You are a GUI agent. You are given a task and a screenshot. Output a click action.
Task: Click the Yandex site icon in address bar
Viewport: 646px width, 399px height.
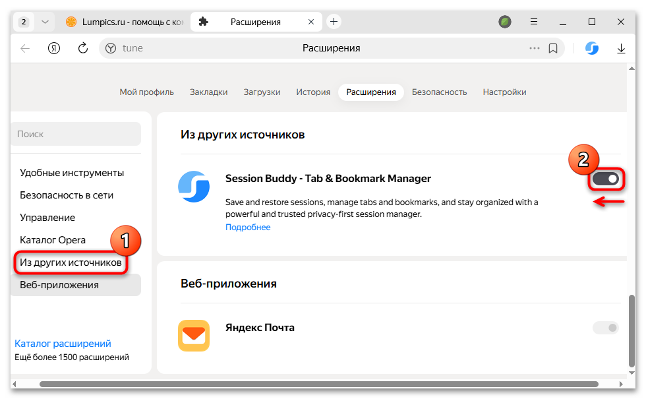tap(111, 48)
